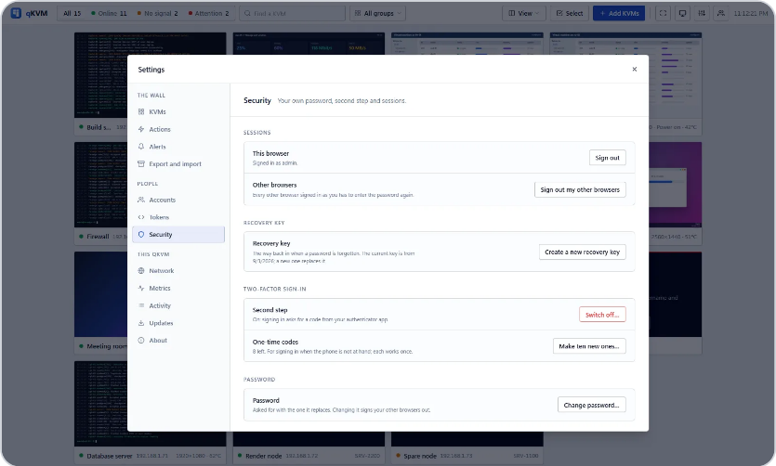776x466 pixels.
Task: Click the clock reading 11:12:21 PM
Action: coord(751,13)
